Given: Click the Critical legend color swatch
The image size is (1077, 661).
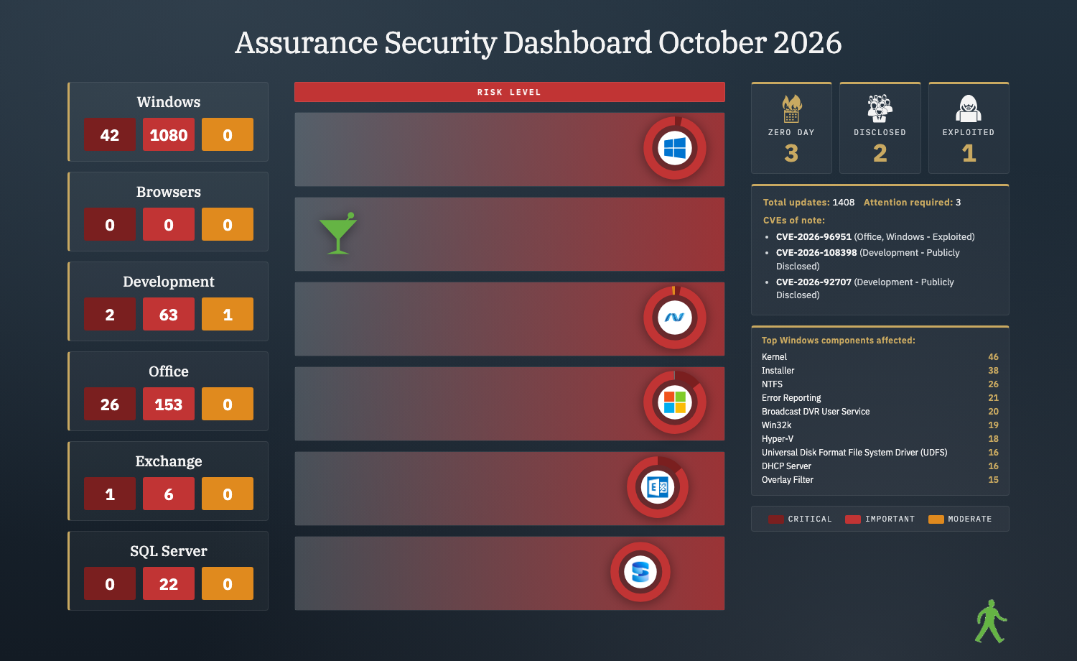Looking at the screenshot, I should (776, 519).
